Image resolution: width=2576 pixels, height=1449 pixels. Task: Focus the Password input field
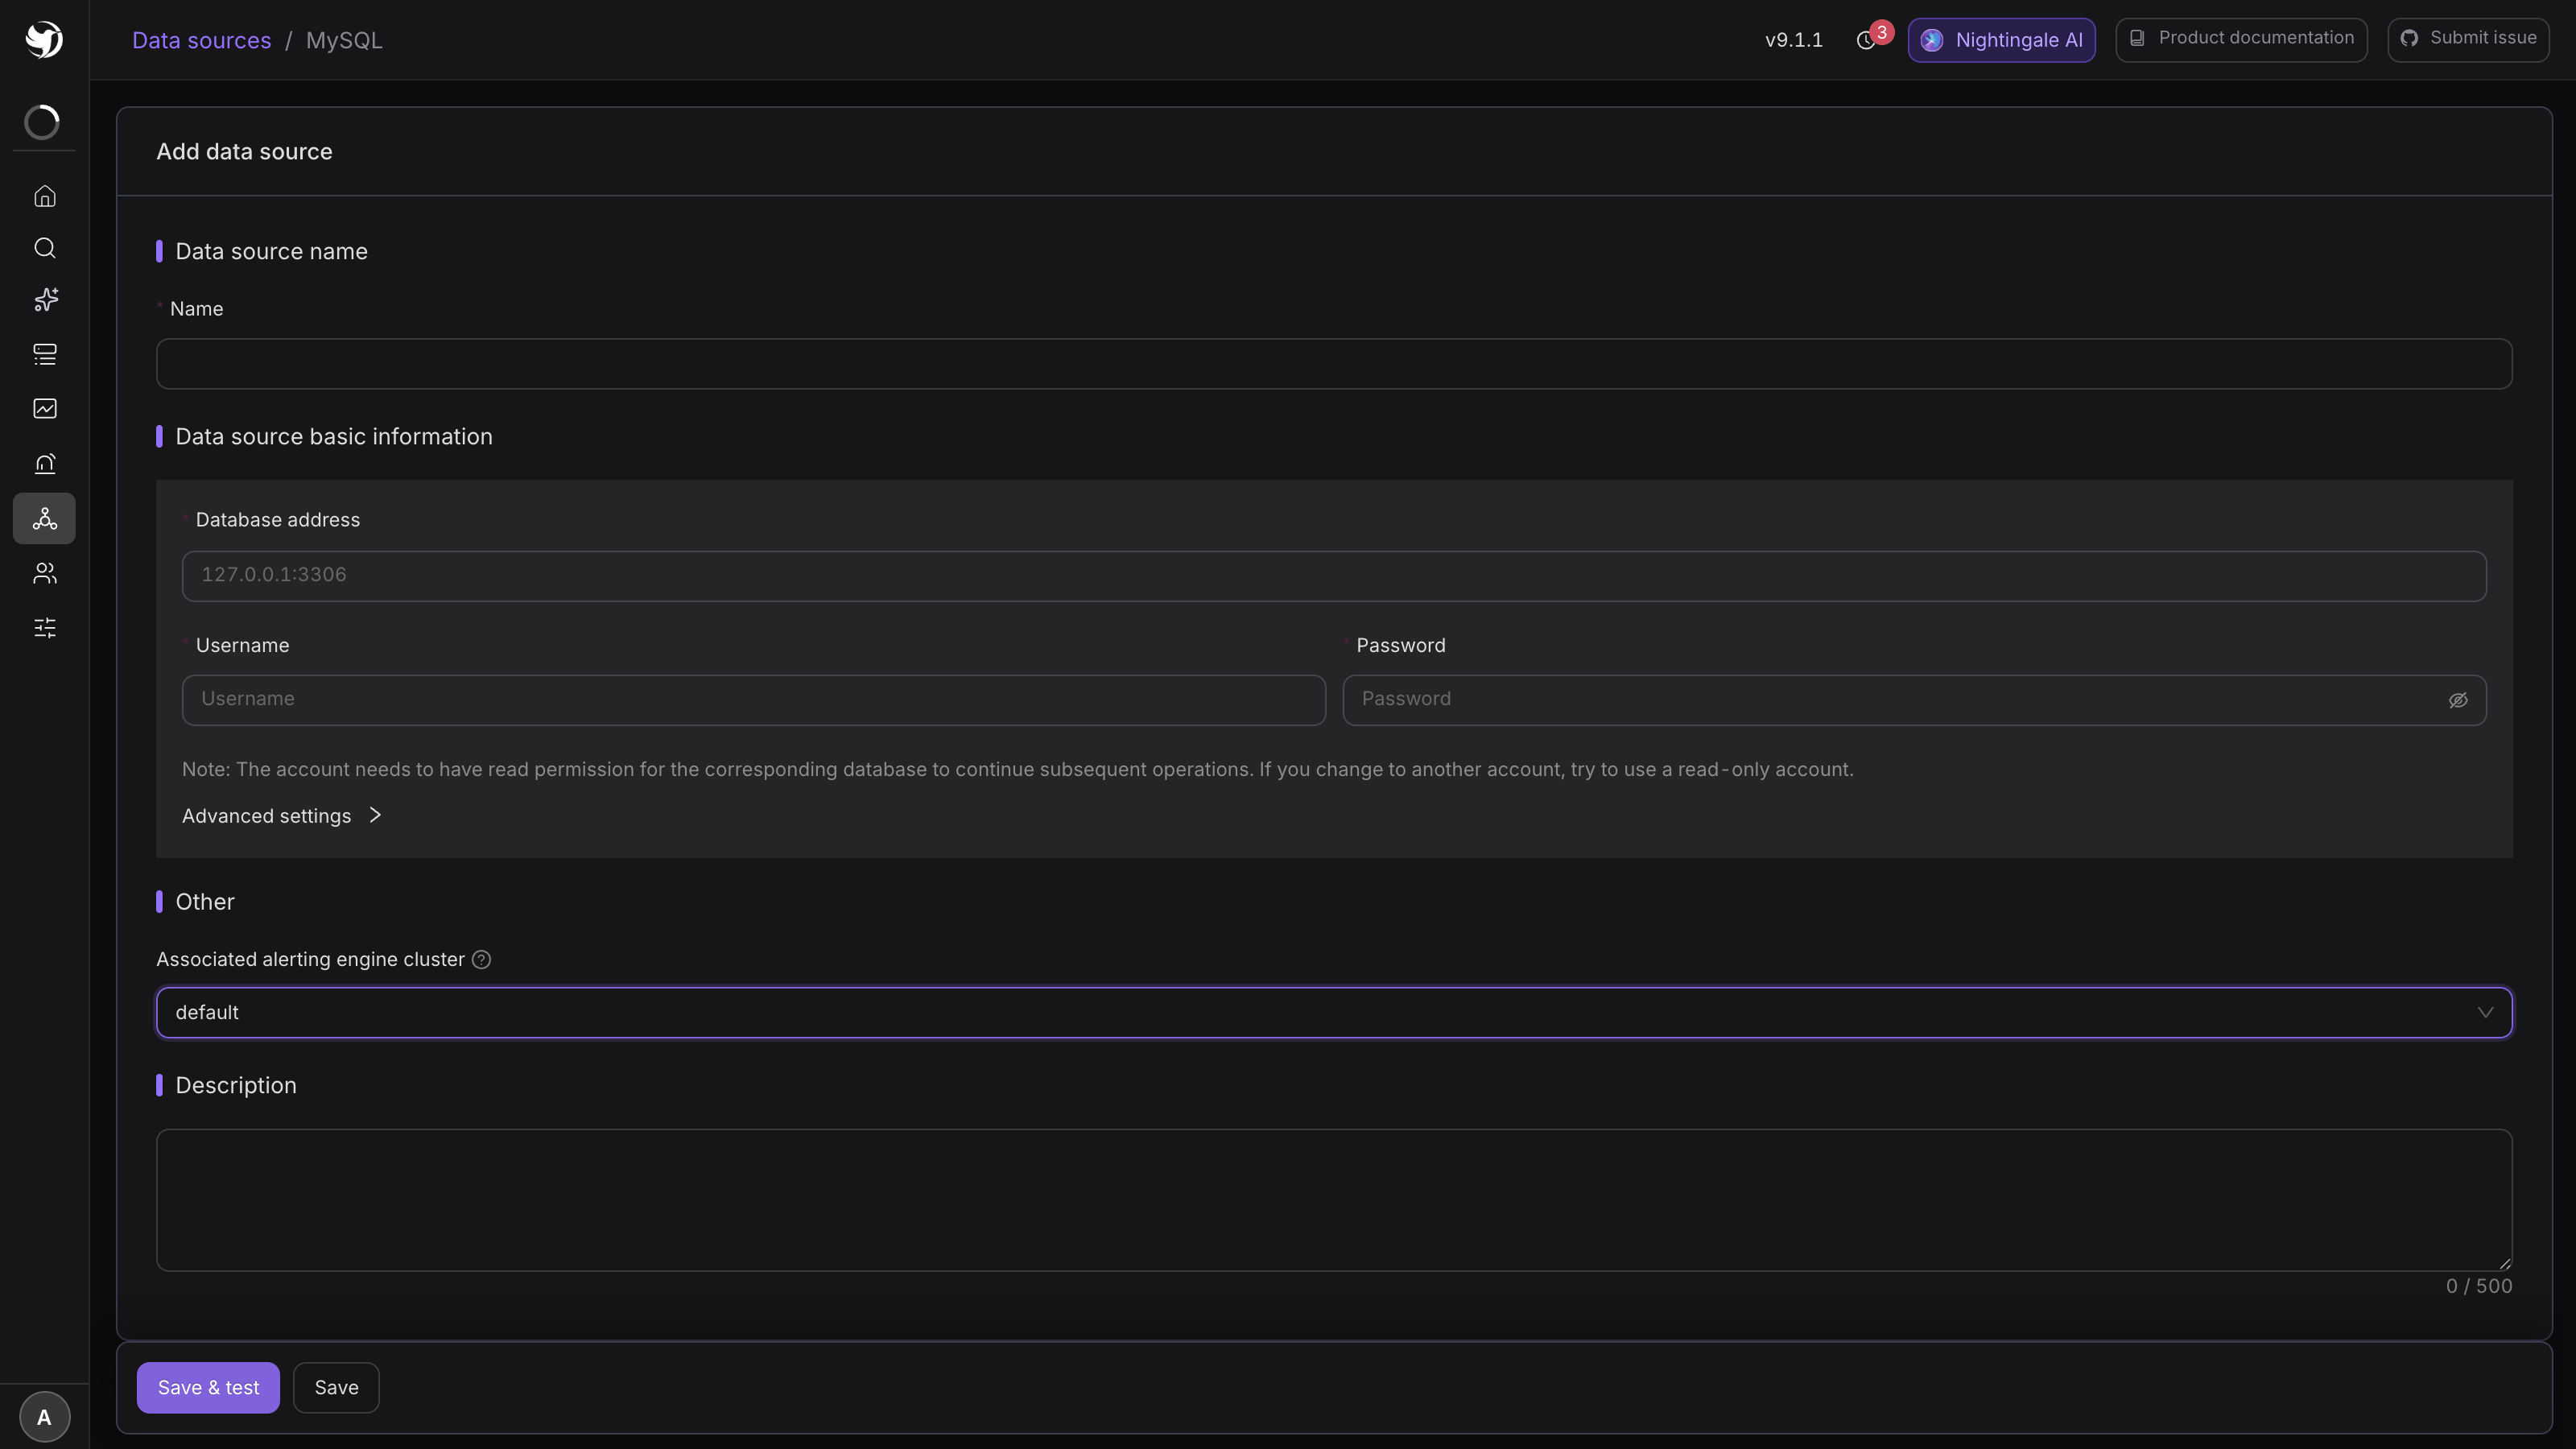(x=1914, y=700)
